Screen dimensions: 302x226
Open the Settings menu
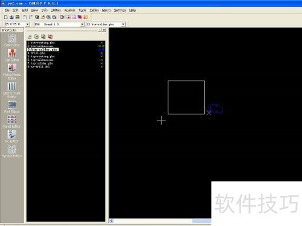tap(120, 10)
